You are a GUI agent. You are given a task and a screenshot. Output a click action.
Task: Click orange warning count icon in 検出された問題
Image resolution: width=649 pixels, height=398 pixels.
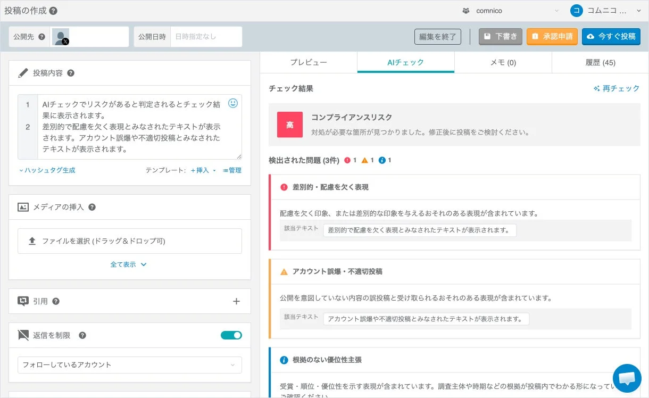(365, 160)
